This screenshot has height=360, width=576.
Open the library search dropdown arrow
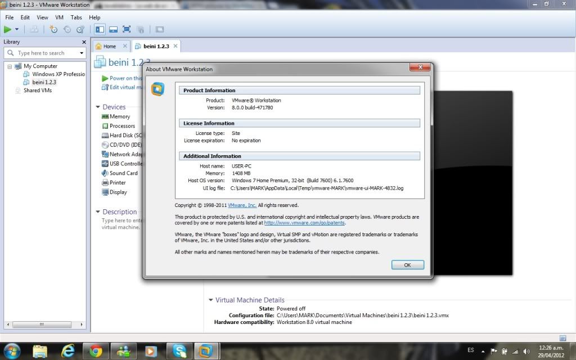coord(82,53)
